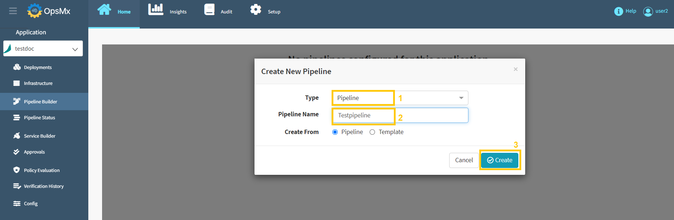Open Insights bar chart icon
This screenshot has height=220, width=674.
156,10
